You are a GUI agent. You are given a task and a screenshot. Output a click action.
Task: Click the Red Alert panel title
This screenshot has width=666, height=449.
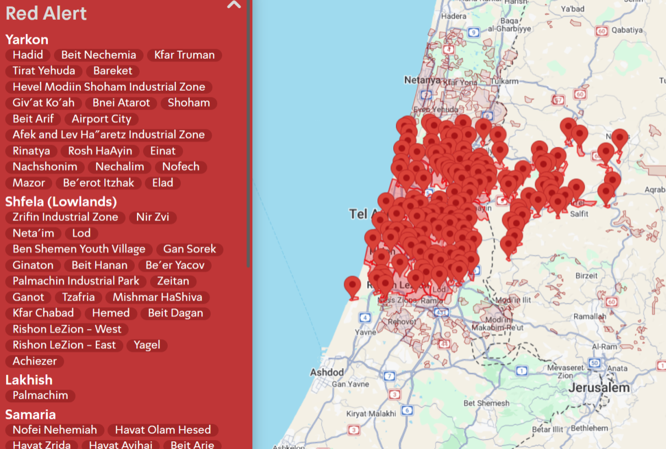(x=46, y=13)
